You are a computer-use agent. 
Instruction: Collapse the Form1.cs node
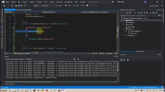point(124,29)
